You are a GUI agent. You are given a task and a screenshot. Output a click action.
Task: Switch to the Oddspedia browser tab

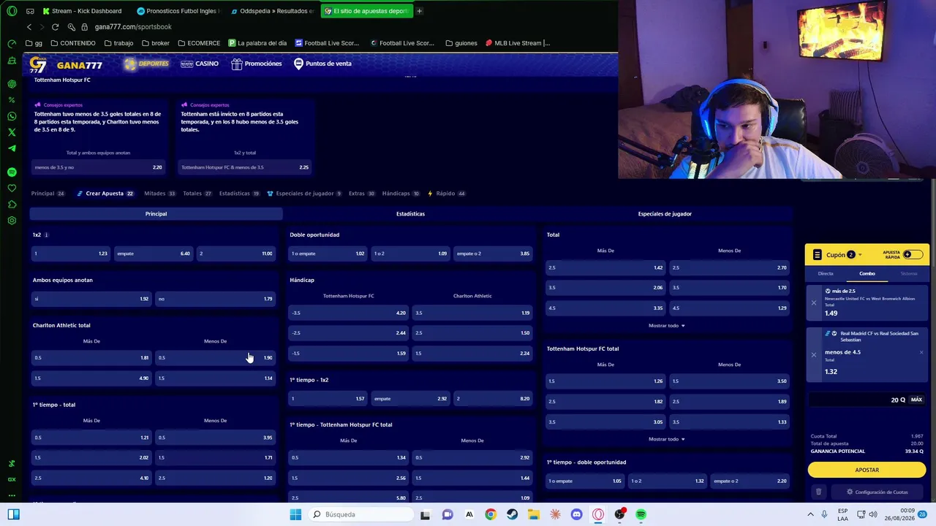pos(272,11)
